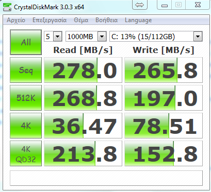
Task: Minimize the CrystalDiskMark window
Action: 165,5
